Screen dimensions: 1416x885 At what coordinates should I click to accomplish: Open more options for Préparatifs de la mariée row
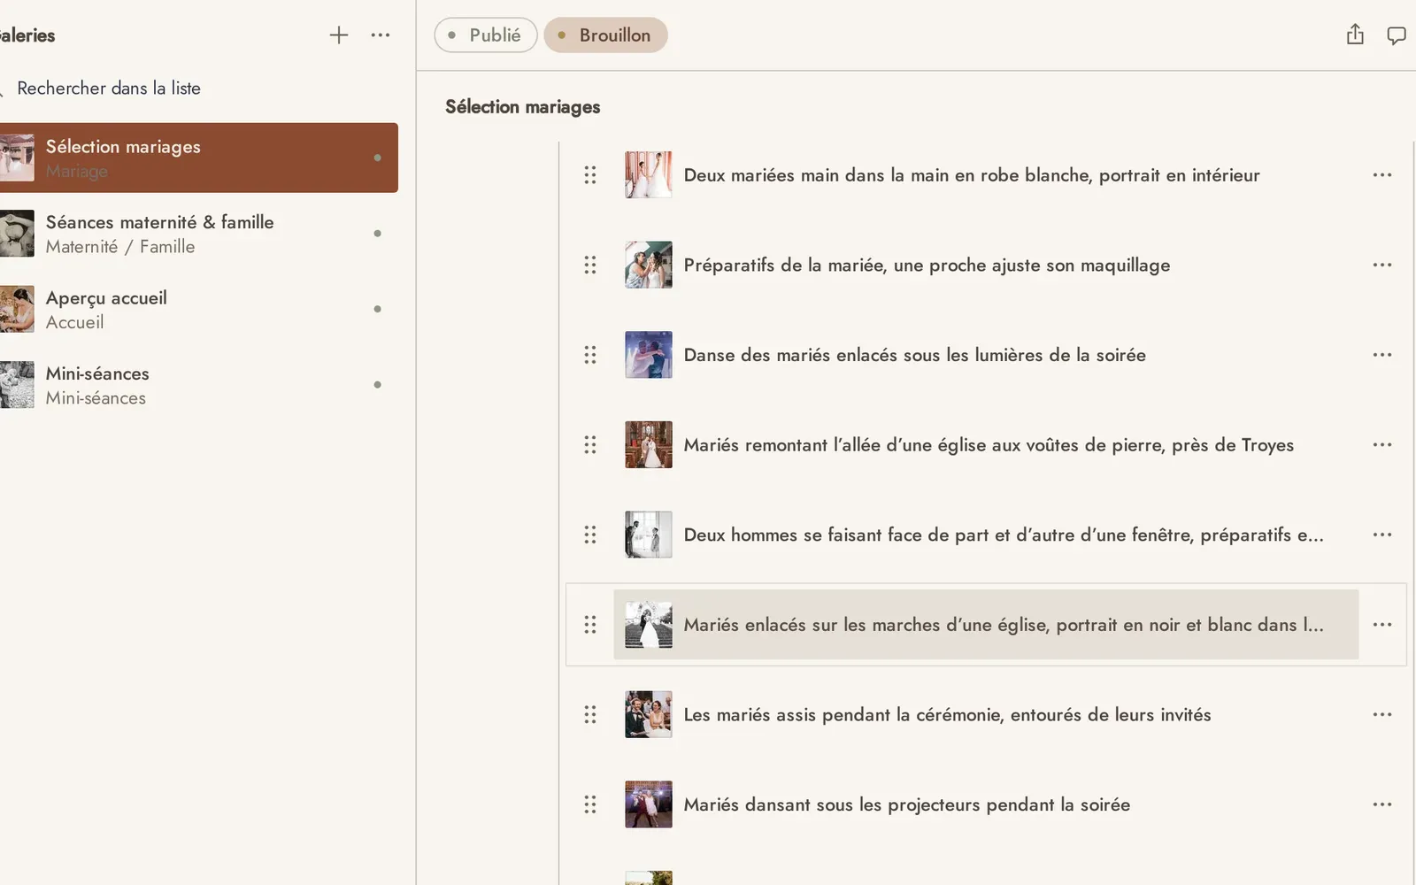pyautogui.click(x=1382, y=265)
